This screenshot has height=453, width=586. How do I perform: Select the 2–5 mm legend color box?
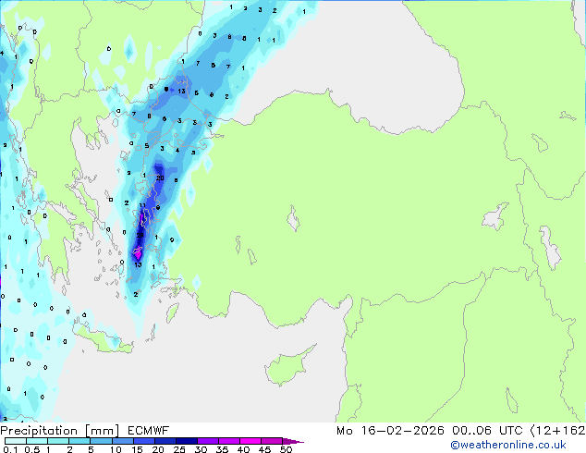pyautogui.click(x=79, y=441)
